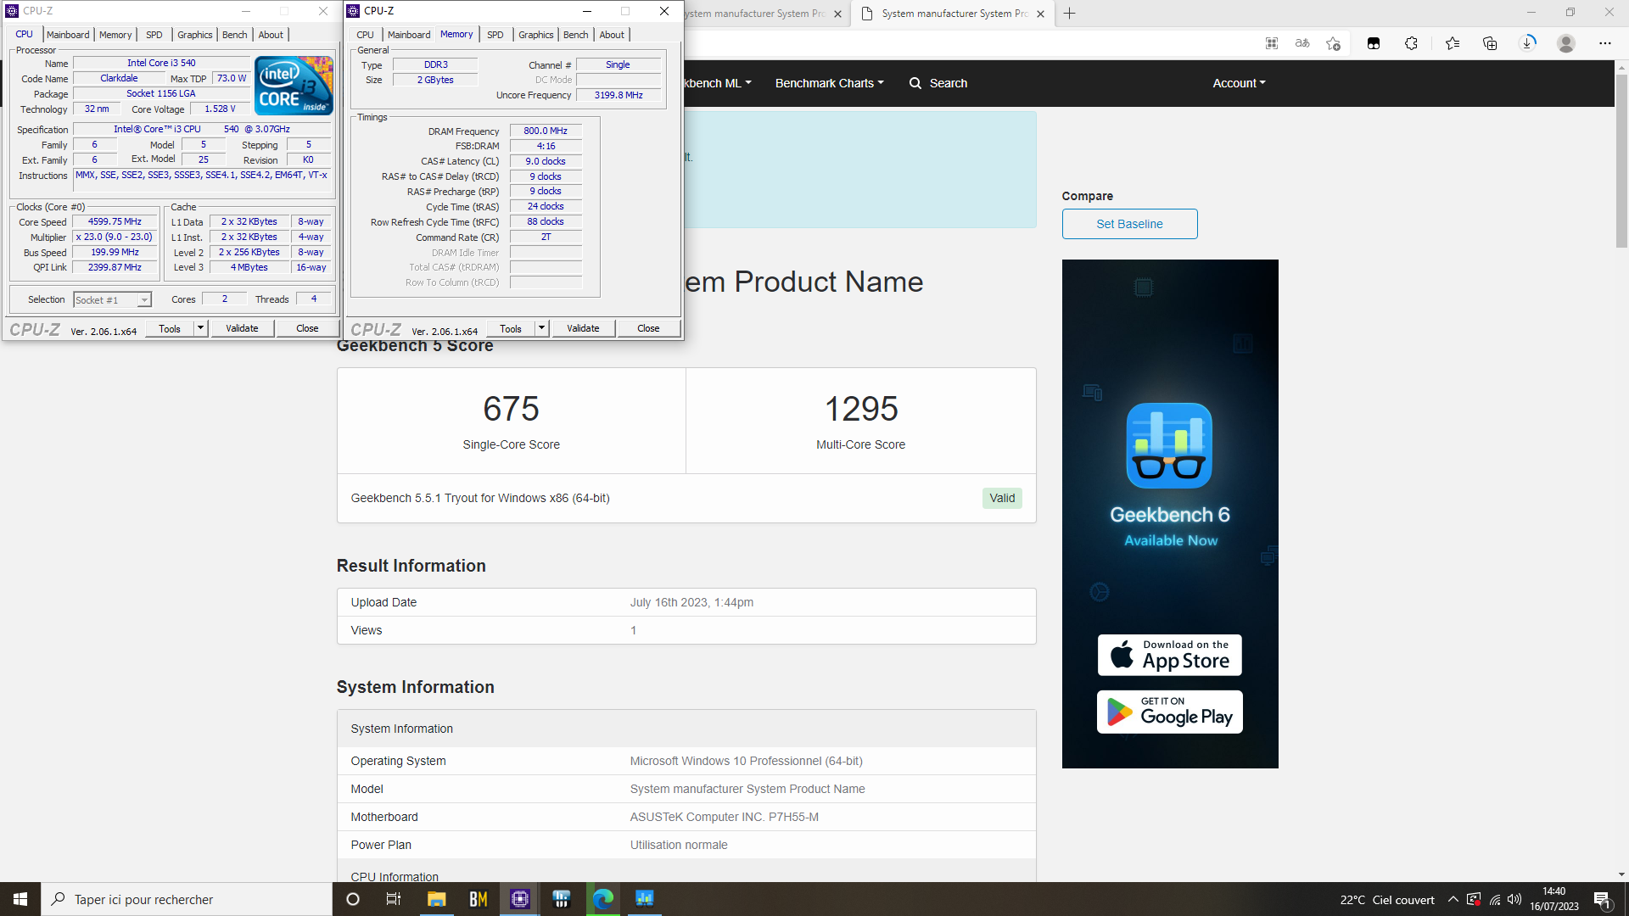Open Geekbench ML dropdown menu
1629x916 pixels.
(718, 83)
